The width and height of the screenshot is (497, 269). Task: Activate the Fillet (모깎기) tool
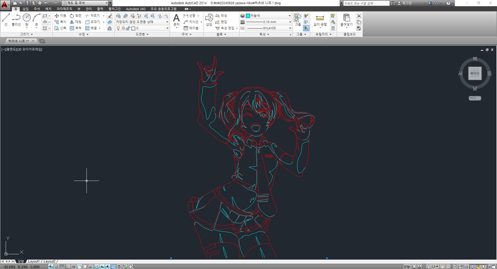pos(92,22)
